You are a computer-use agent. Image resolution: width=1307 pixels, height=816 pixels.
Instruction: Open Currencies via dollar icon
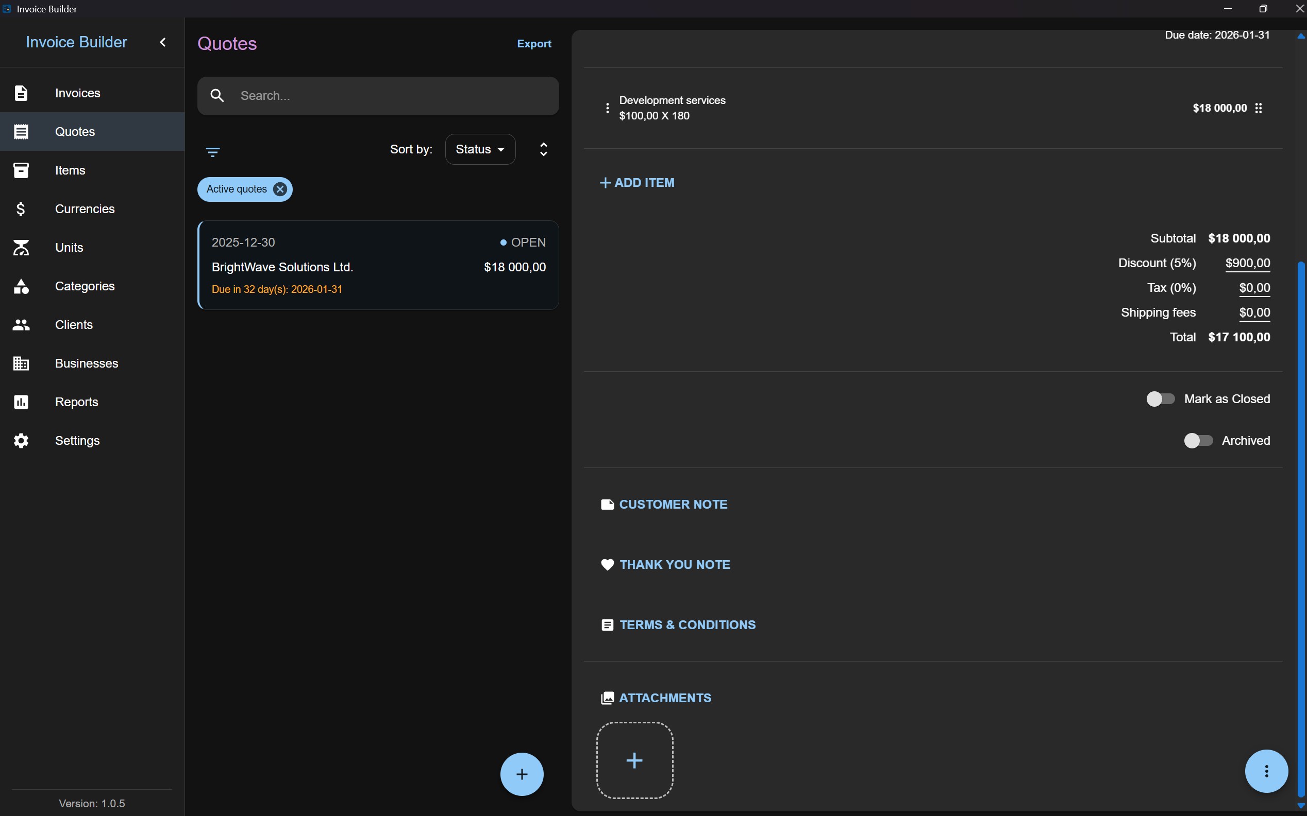[x=21, y=209]
